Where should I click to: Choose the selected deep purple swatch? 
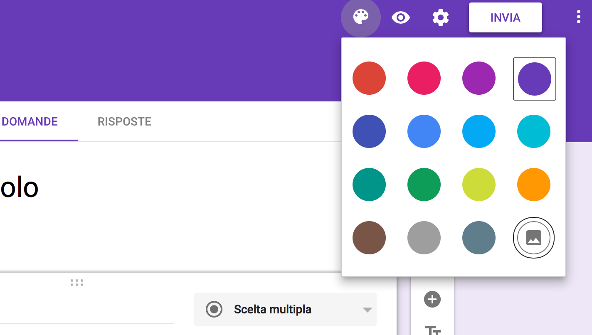pyautogui.click(x=534, y=79)
